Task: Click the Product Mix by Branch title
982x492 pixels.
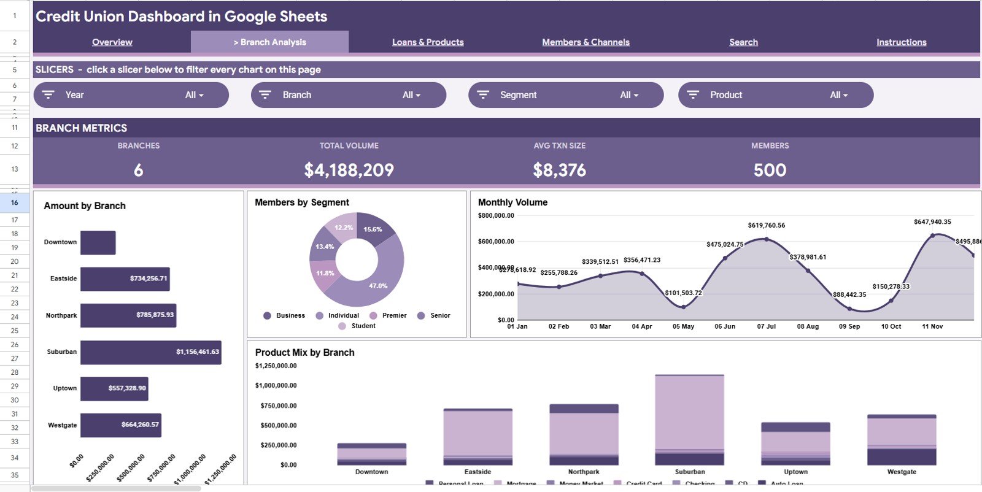Action: [x=304, y=353]
